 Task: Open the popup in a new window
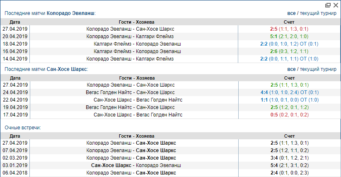(x=328, y=5)
